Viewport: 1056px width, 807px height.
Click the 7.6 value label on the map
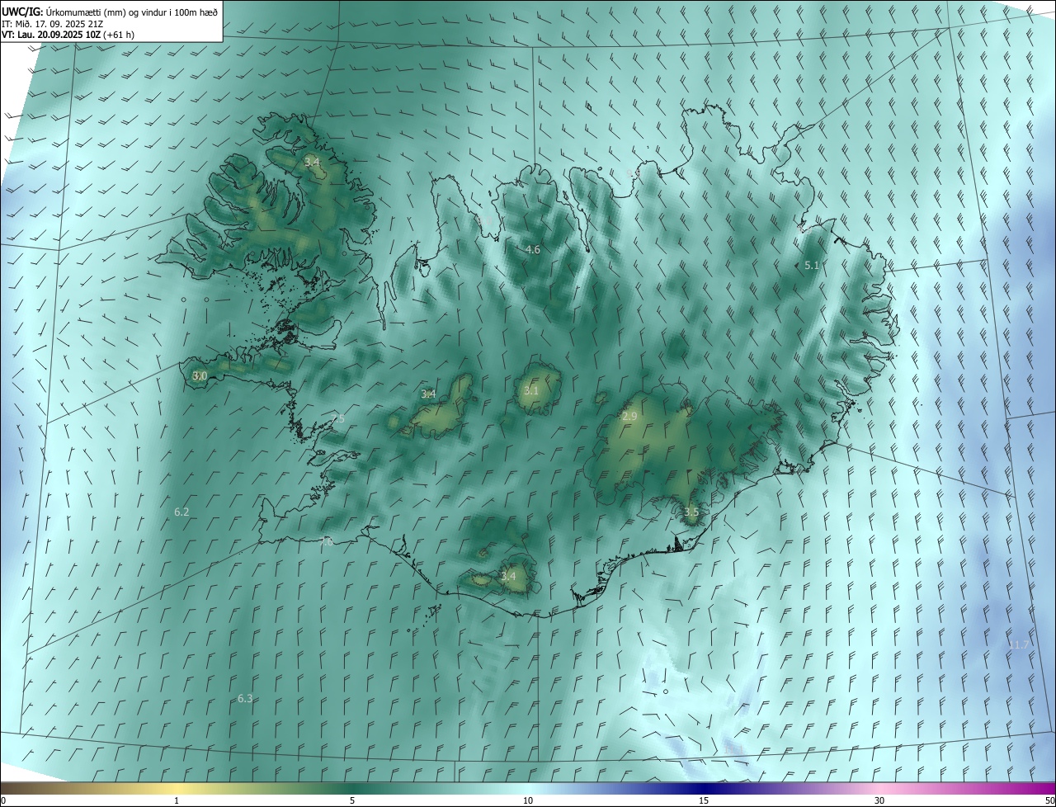click(326, 541)
